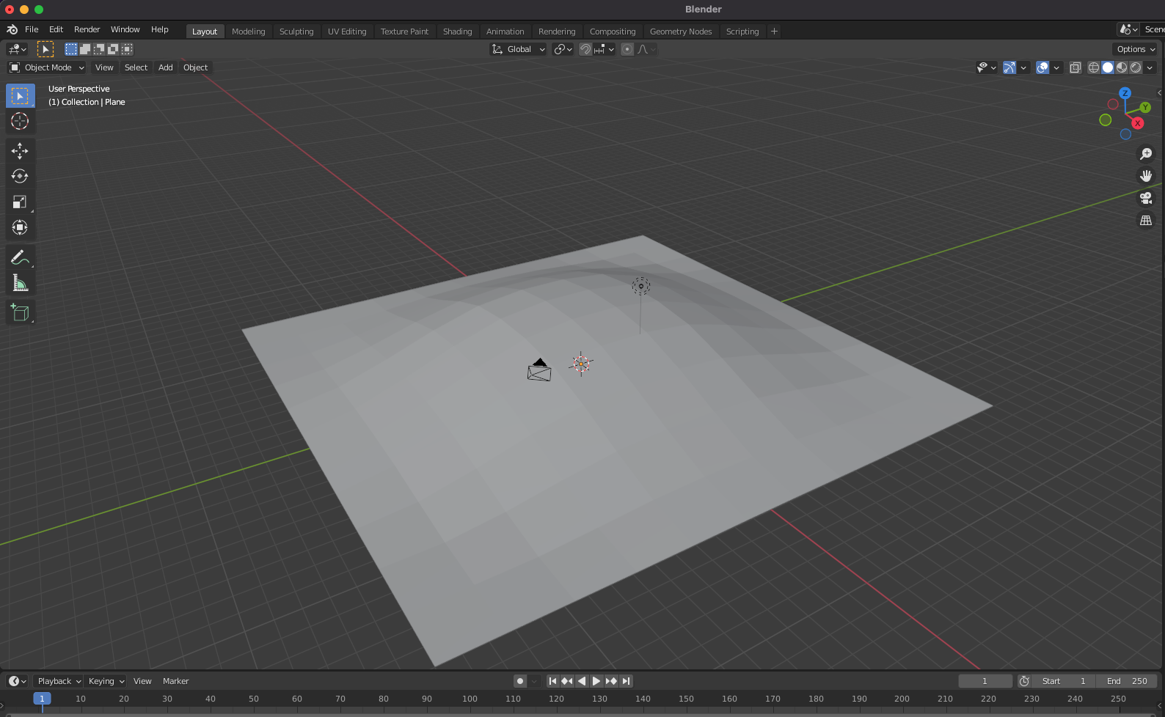Switch to Material Preview shading
The image size is (1165, 717).
point(1122,67)
